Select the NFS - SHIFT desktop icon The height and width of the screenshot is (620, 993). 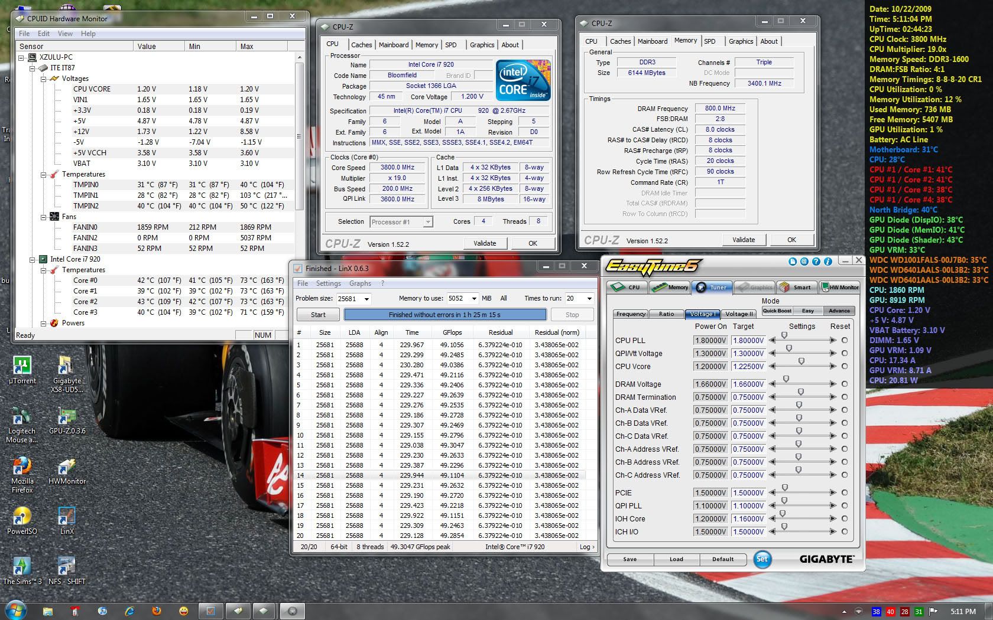pos(67,571)
